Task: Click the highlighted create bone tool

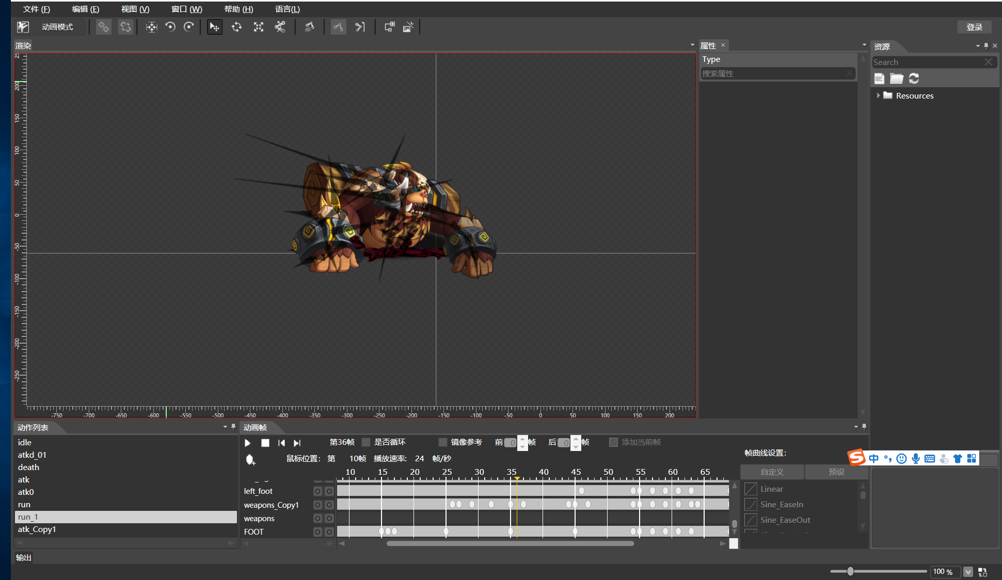Action: click(338, 27)
